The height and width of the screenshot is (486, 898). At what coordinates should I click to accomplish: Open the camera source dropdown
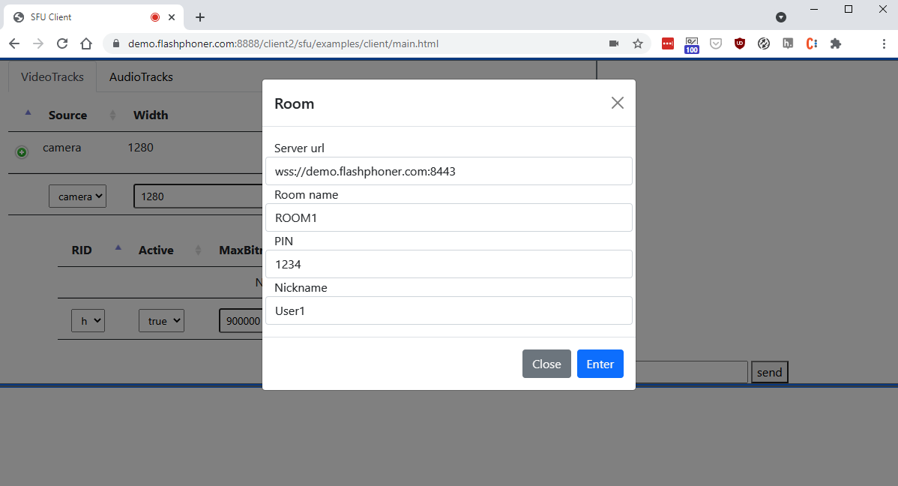pyautogui.click(x=78, y=196)
